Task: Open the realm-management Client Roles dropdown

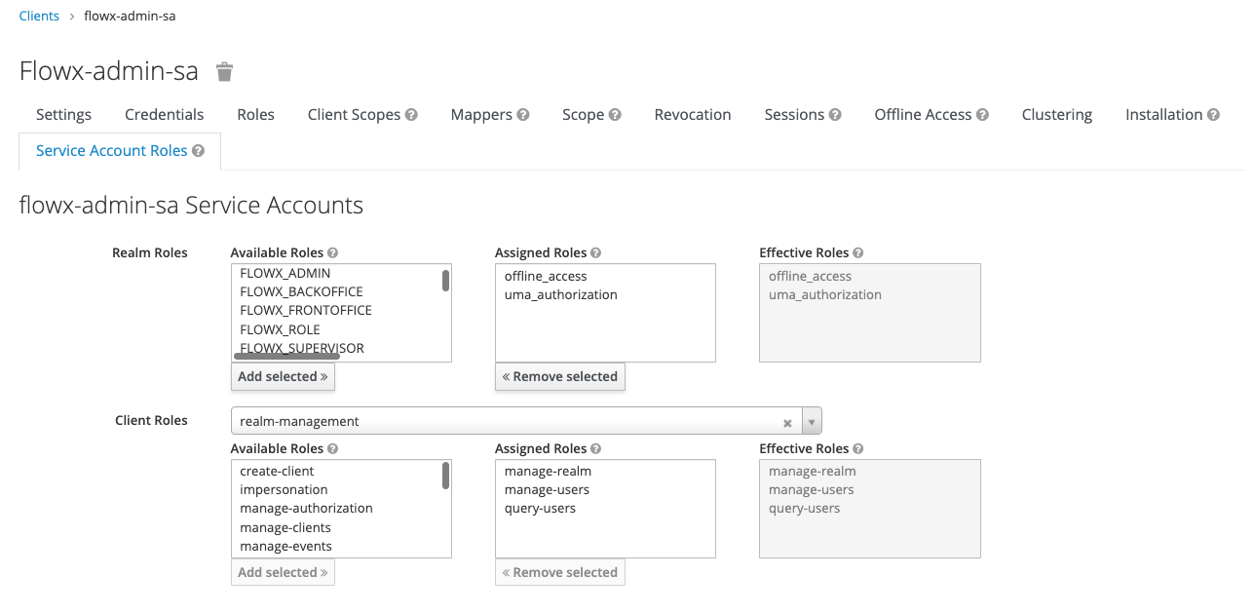Action: coord(812,421)
